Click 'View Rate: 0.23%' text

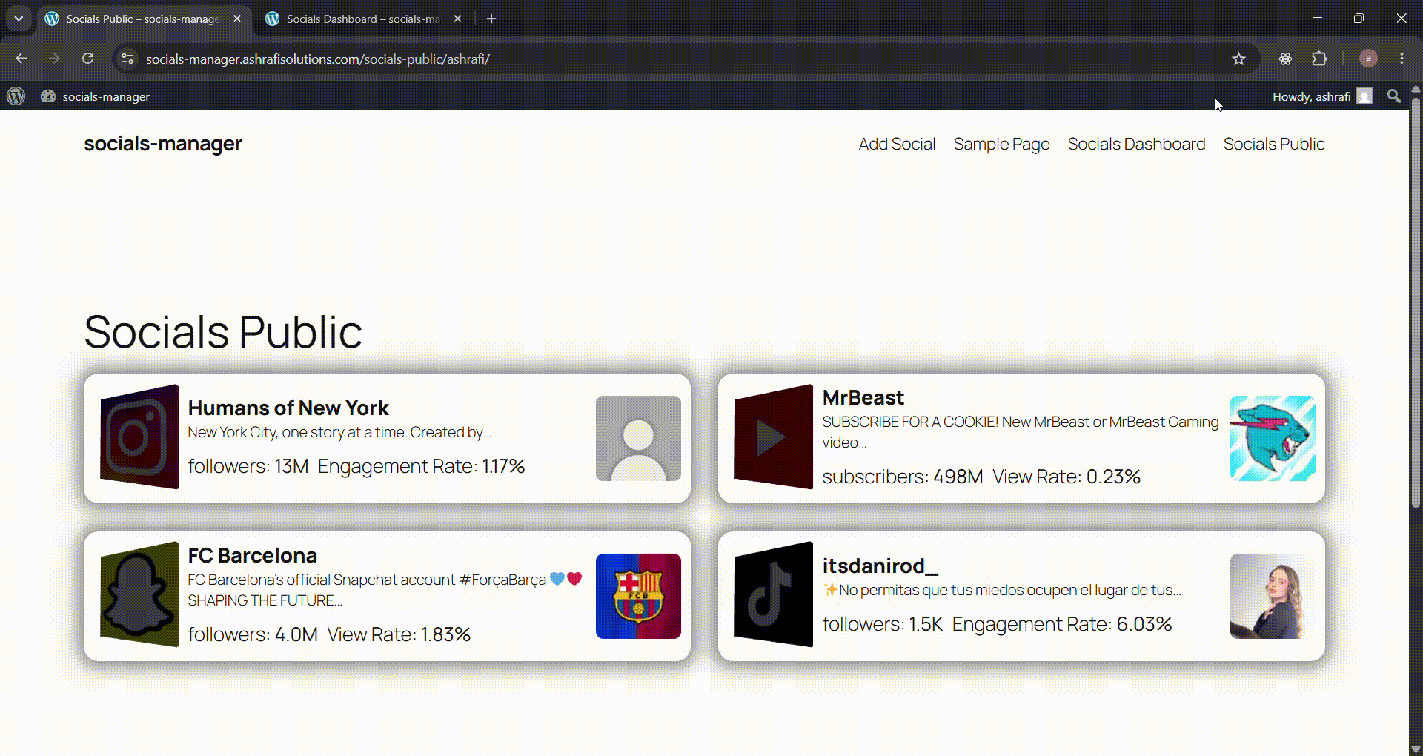point(1067,477)
